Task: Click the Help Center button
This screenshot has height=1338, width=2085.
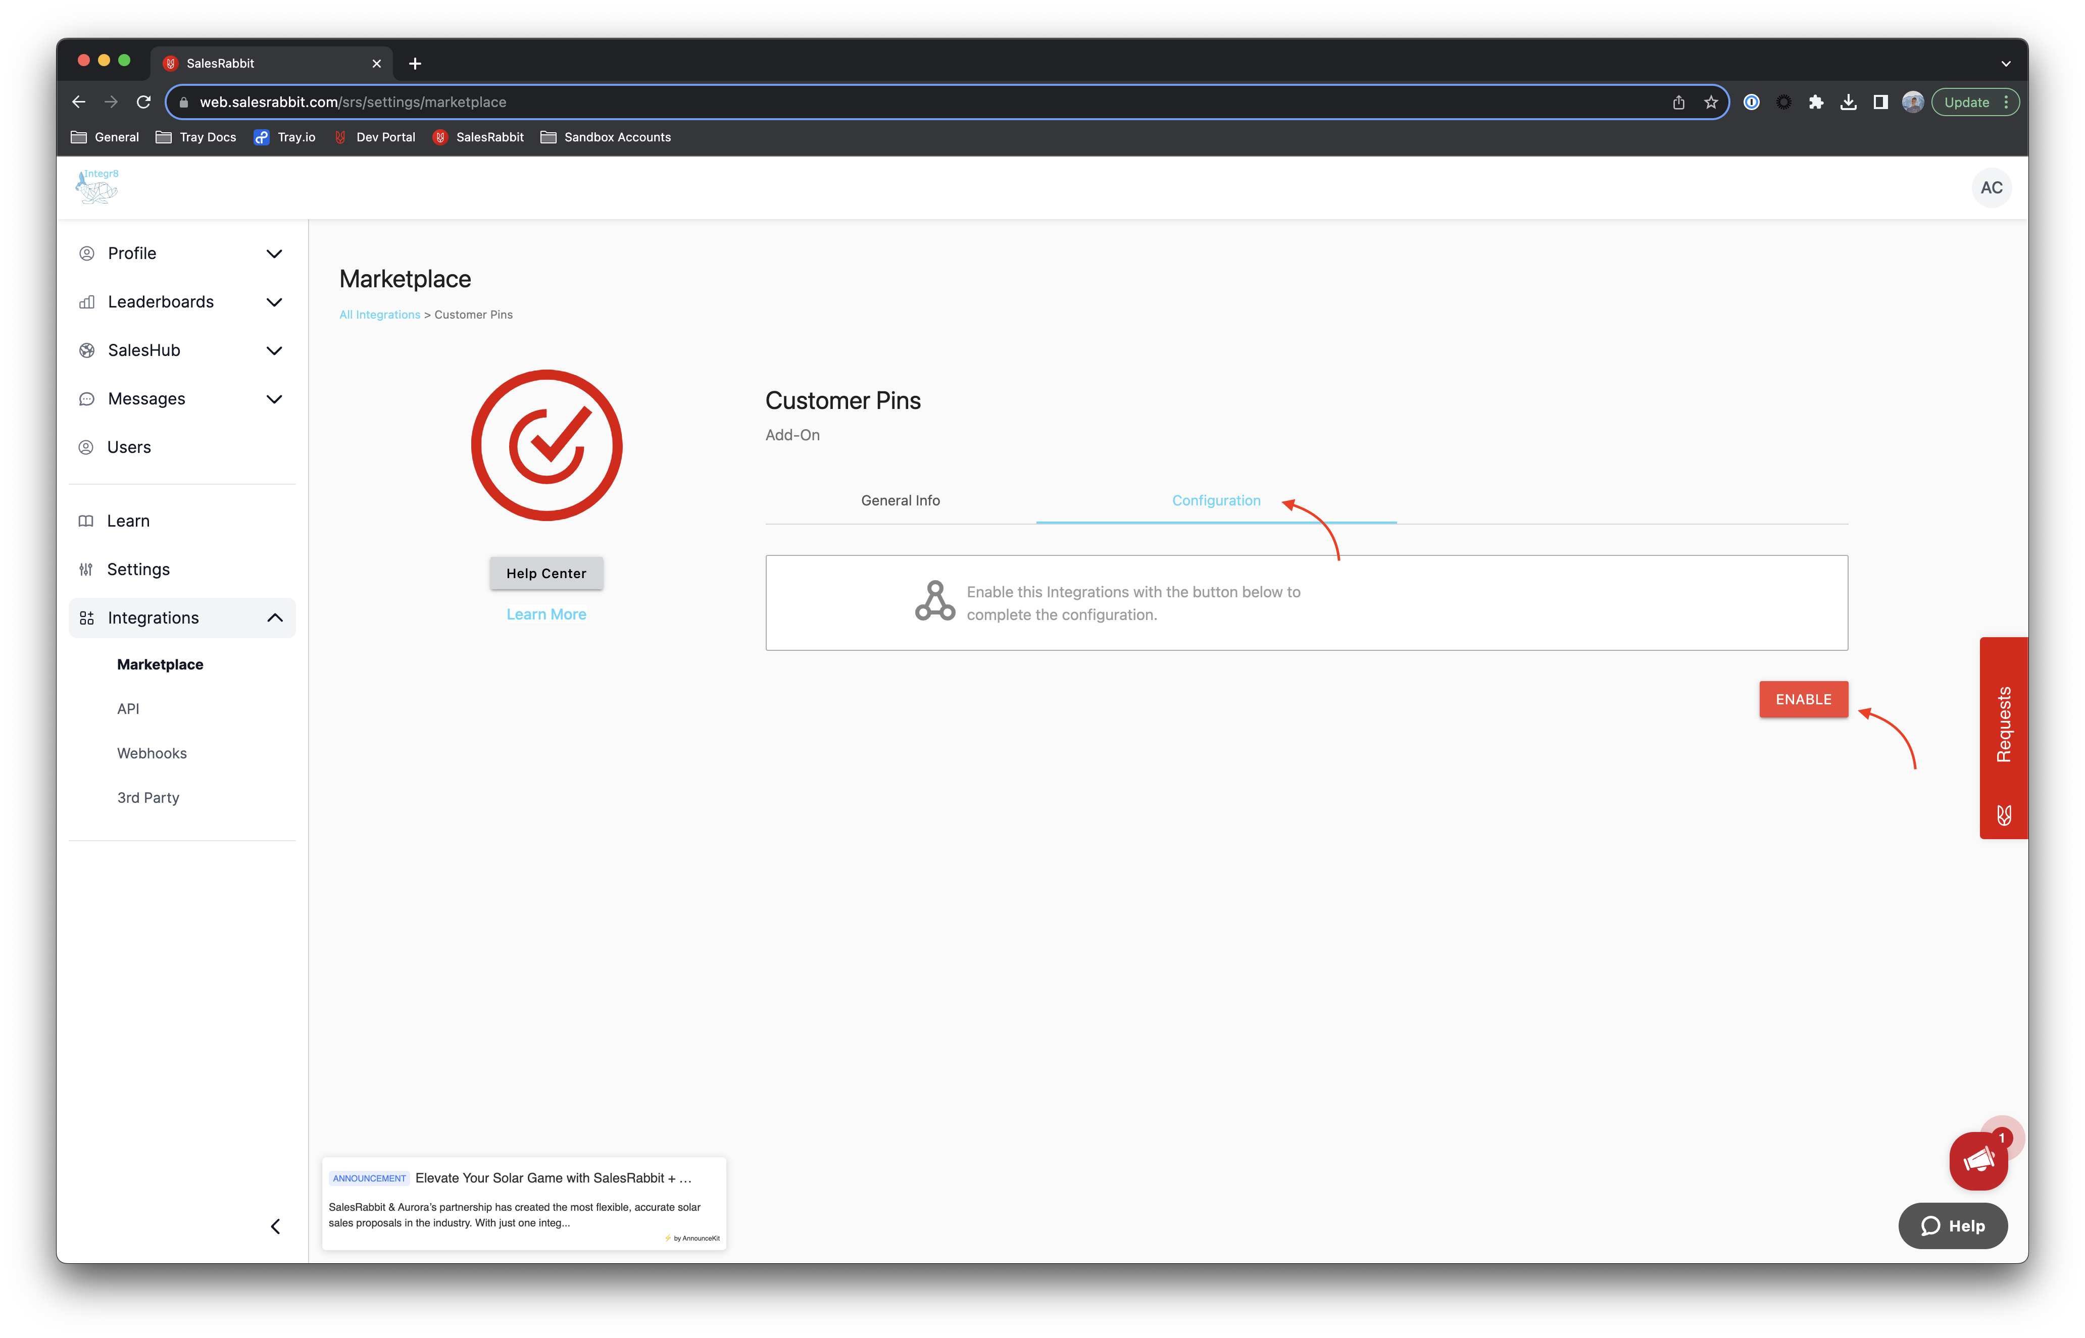Action: pos(546,574)
